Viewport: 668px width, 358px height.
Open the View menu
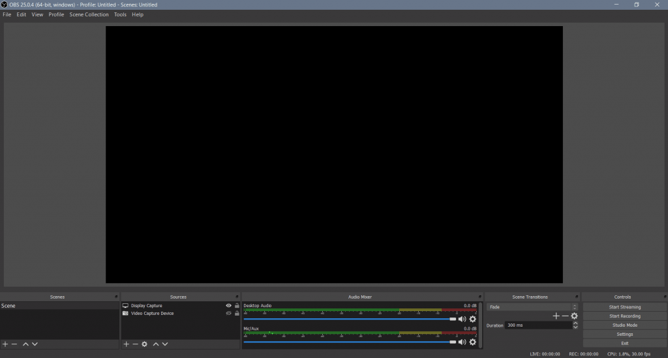pos(37,14)
